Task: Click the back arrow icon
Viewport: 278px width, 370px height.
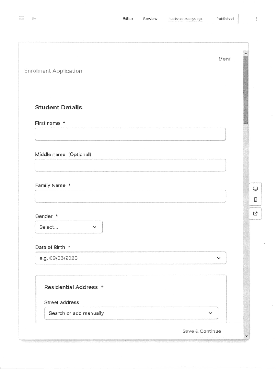Action: coord(34,19)
